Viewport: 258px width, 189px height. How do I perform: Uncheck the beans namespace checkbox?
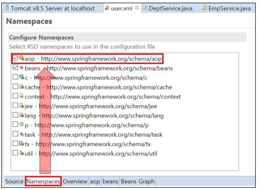pos(16,67)
